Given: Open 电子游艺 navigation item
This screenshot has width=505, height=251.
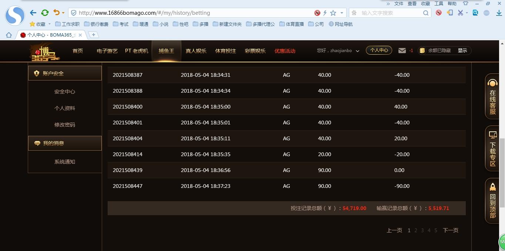Looking at the screenshot, I should [107, 51].
